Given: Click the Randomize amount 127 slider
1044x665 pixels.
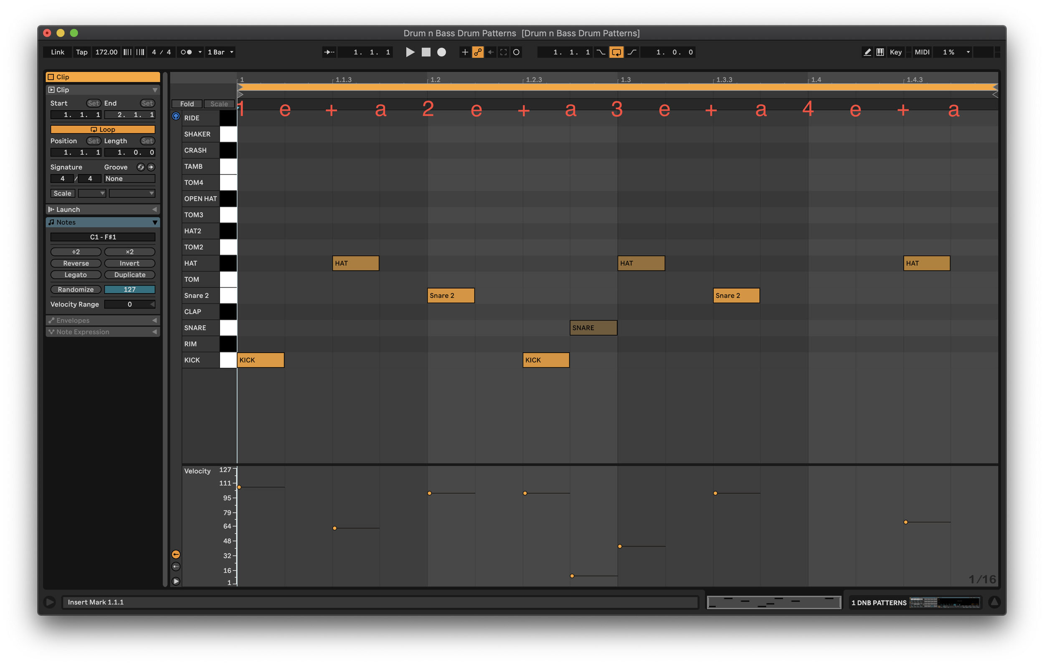Looking at the screenshot, I should tap(129, 290).
